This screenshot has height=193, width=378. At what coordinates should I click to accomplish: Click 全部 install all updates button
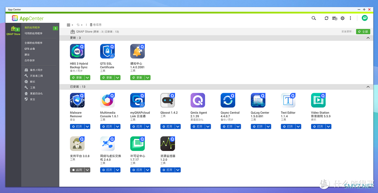click(363, 32)
